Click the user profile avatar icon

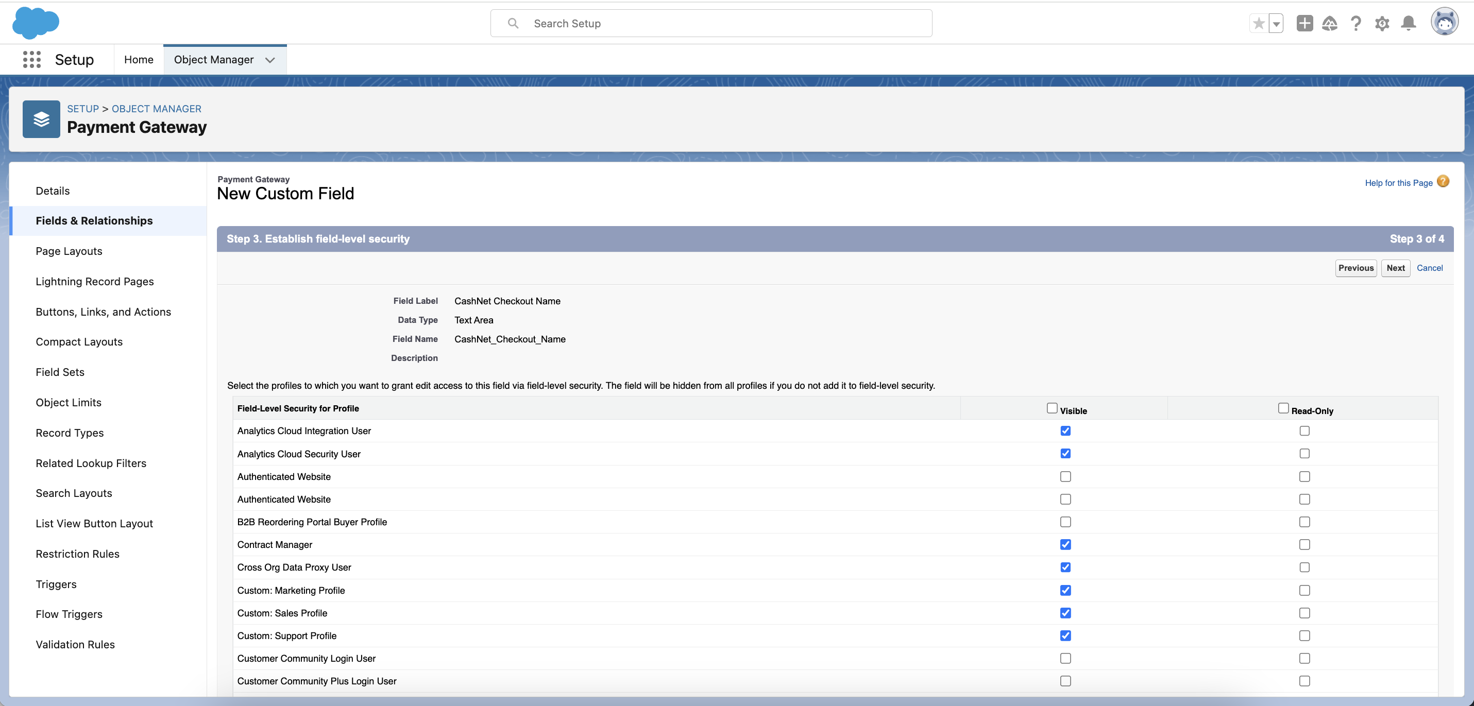point(1444,23)
